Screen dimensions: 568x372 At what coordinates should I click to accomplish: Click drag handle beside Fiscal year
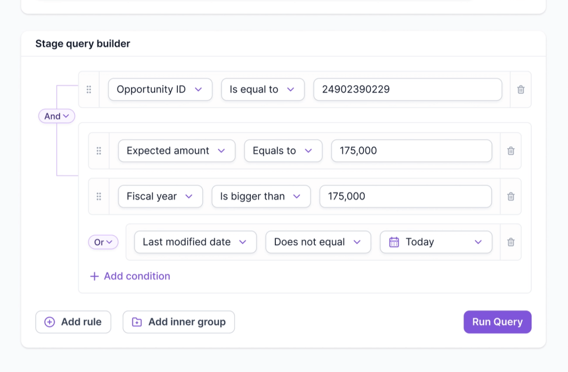coord(99,196)
